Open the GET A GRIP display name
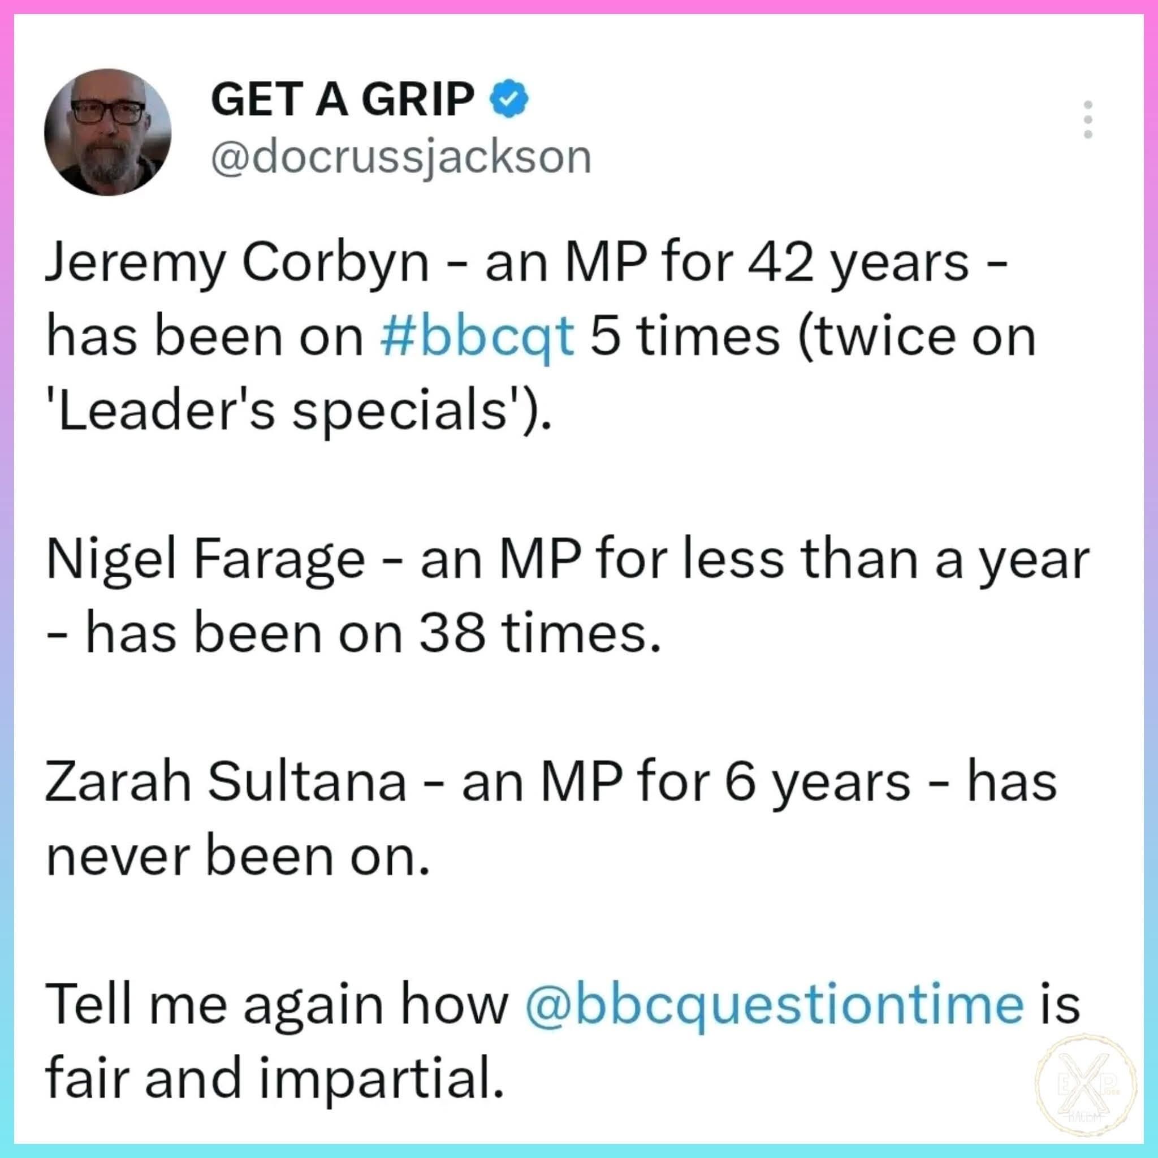1158x1158 pixels. (x=343, y=99)
